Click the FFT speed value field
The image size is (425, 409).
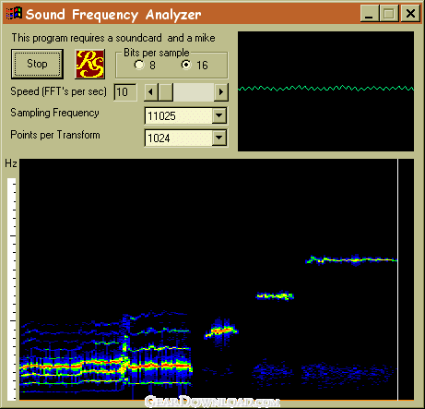pos(125,92)
